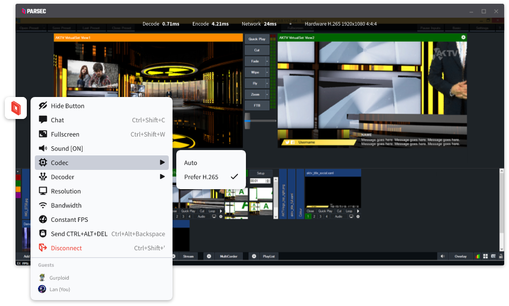Expand collapsed IMG_0718.jpg input
The image size is (509, 306).
pyautogui.click(x=26, y=194)
